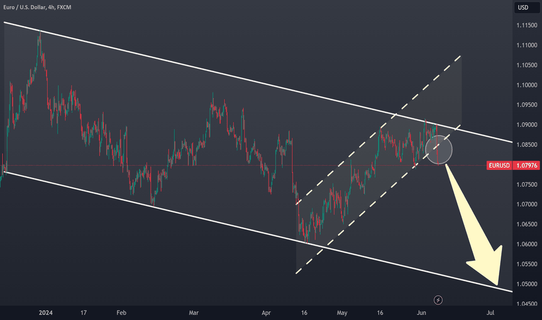542x320 pixels.
Task: Click the Feb label on time axis
Action: (x=122, y=313)
